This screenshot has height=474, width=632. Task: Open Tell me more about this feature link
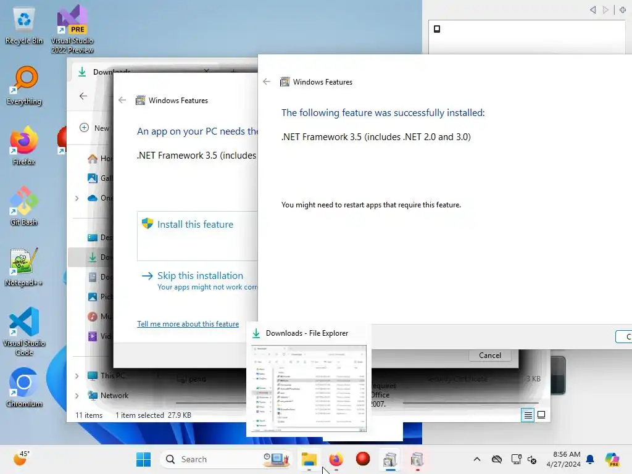pyautogui.click(x=188, y=323)
